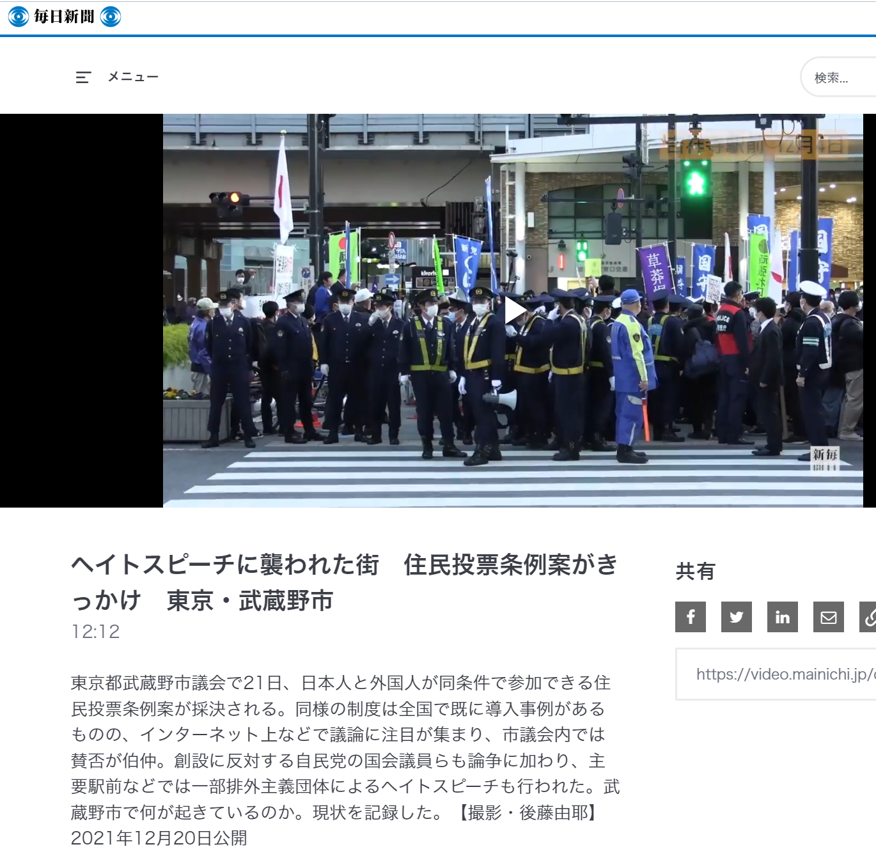Click the video headline about ヘイトスピーチ
Image resolution: width=876 pixels, height=856 pixels.
[345, 580]
